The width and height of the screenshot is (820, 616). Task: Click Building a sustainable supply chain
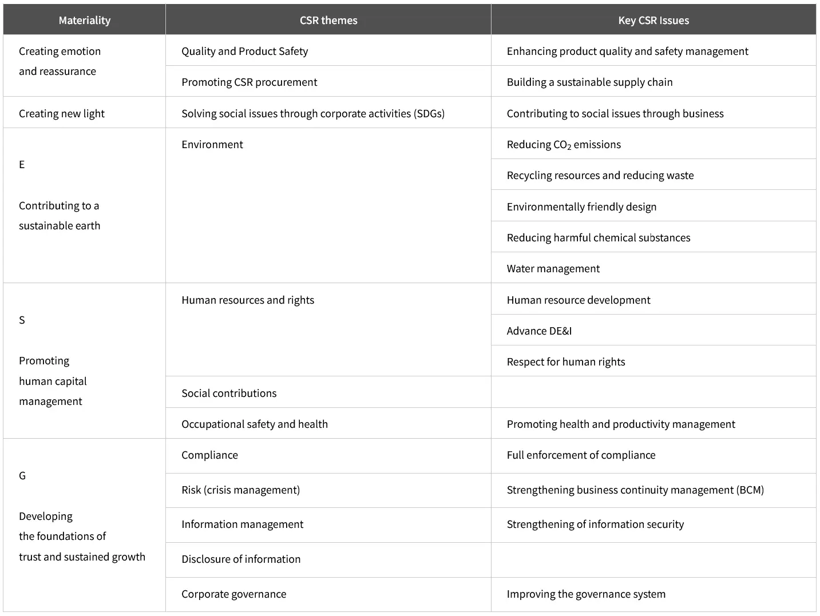589,82
